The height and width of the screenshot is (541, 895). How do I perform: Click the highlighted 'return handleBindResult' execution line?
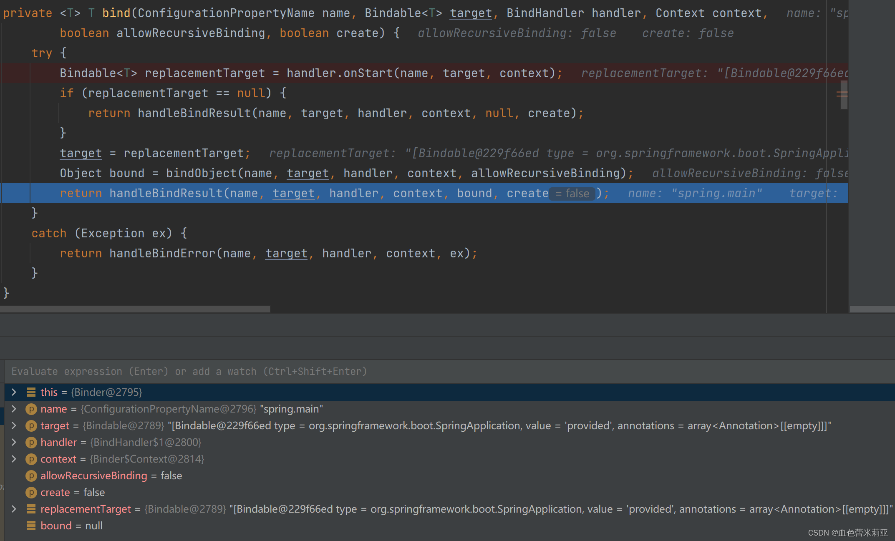tap(425, 193)
